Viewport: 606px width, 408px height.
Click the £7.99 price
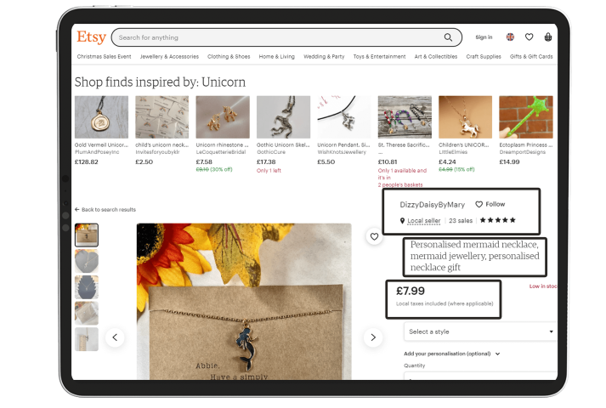click(411, 291)
